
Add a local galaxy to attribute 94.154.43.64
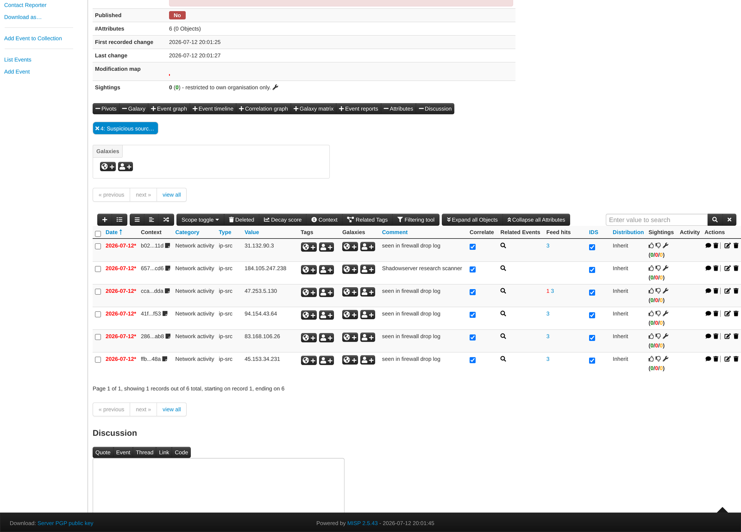click(368, 315)
